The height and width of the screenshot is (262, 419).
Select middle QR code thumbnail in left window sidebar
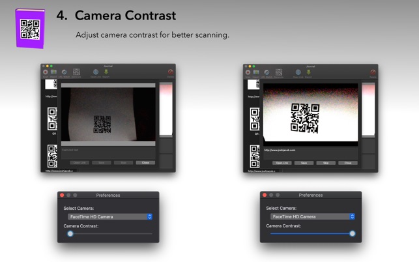click(x=51, y=121)
